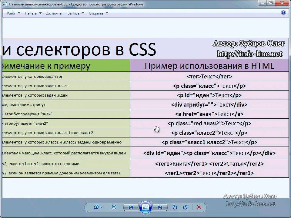Click the Photo Viewer title bar icon

[5, 4]
